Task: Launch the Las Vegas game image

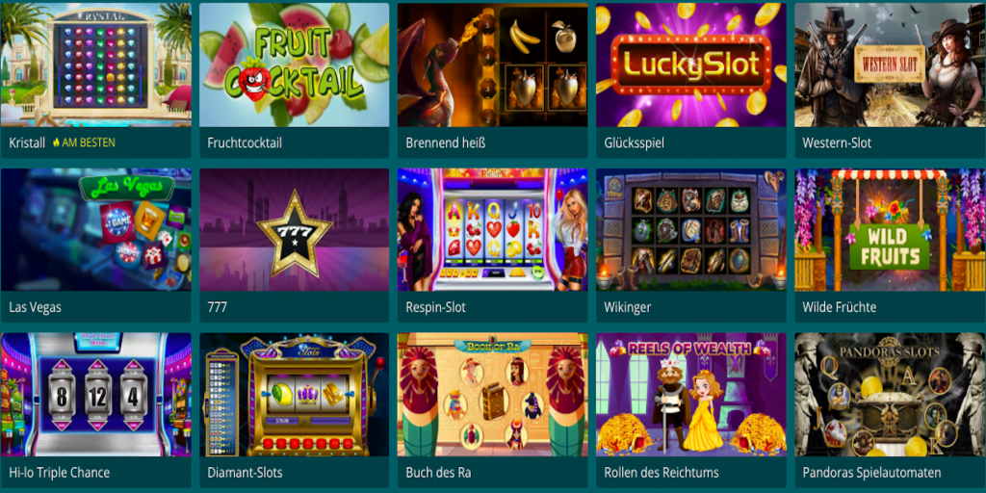Action: point(95,229)
